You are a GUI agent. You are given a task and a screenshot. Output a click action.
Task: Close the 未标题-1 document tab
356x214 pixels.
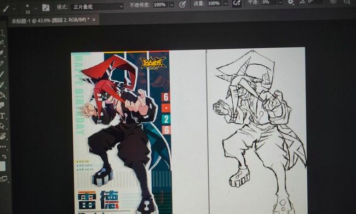coord(94,20)
